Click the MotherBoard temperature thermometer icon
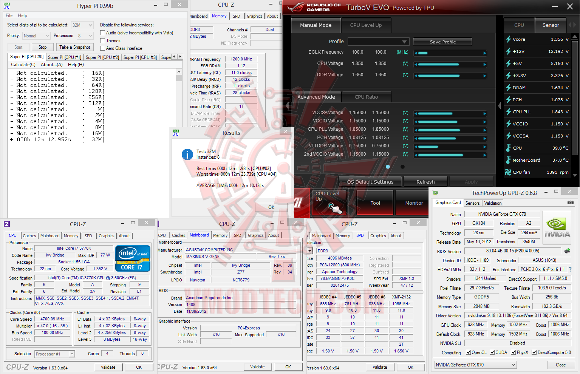The width and height of the screenshot is (580, 374). (x=509, y=160)
